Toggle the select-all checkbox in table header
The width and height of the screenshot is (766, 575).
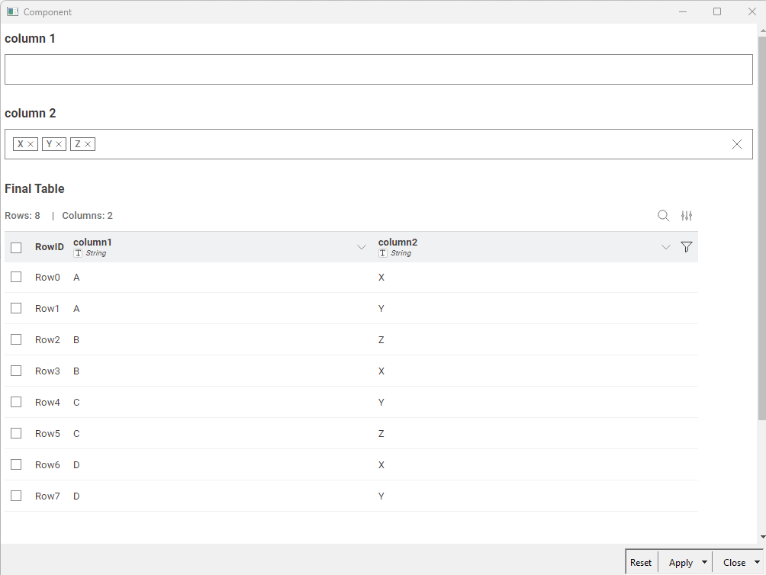tap(16, 247)
